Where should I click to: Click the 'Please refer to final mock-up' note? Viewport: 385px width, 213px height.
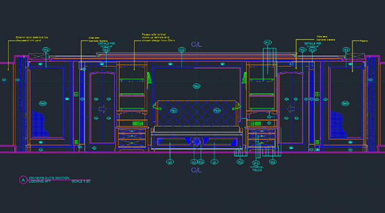[158, 37]
